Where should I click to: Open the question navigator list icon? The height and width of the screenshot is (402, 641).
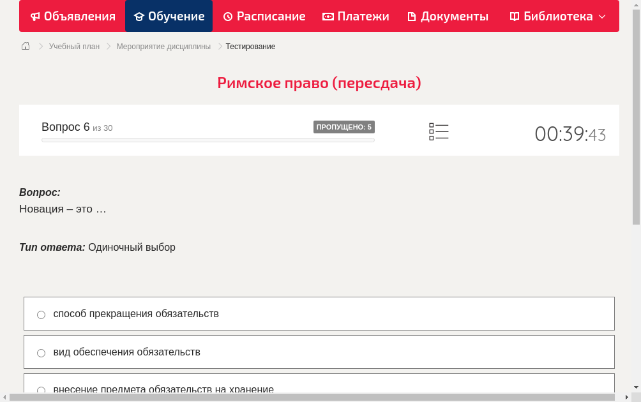439,131
